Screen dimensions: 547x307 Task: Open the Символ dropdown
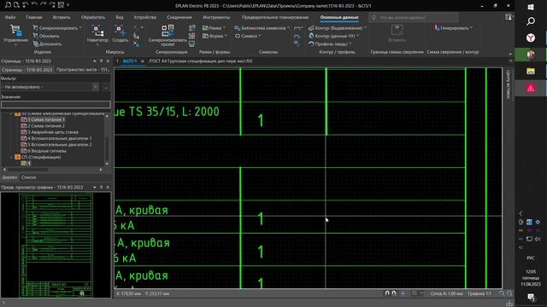click(x=248, y=36)
